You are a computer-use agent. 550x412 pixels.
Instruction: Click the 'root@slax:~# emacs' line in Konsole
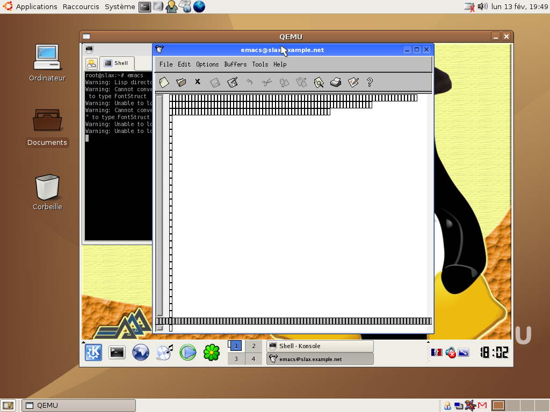click(x=114, y=75)
